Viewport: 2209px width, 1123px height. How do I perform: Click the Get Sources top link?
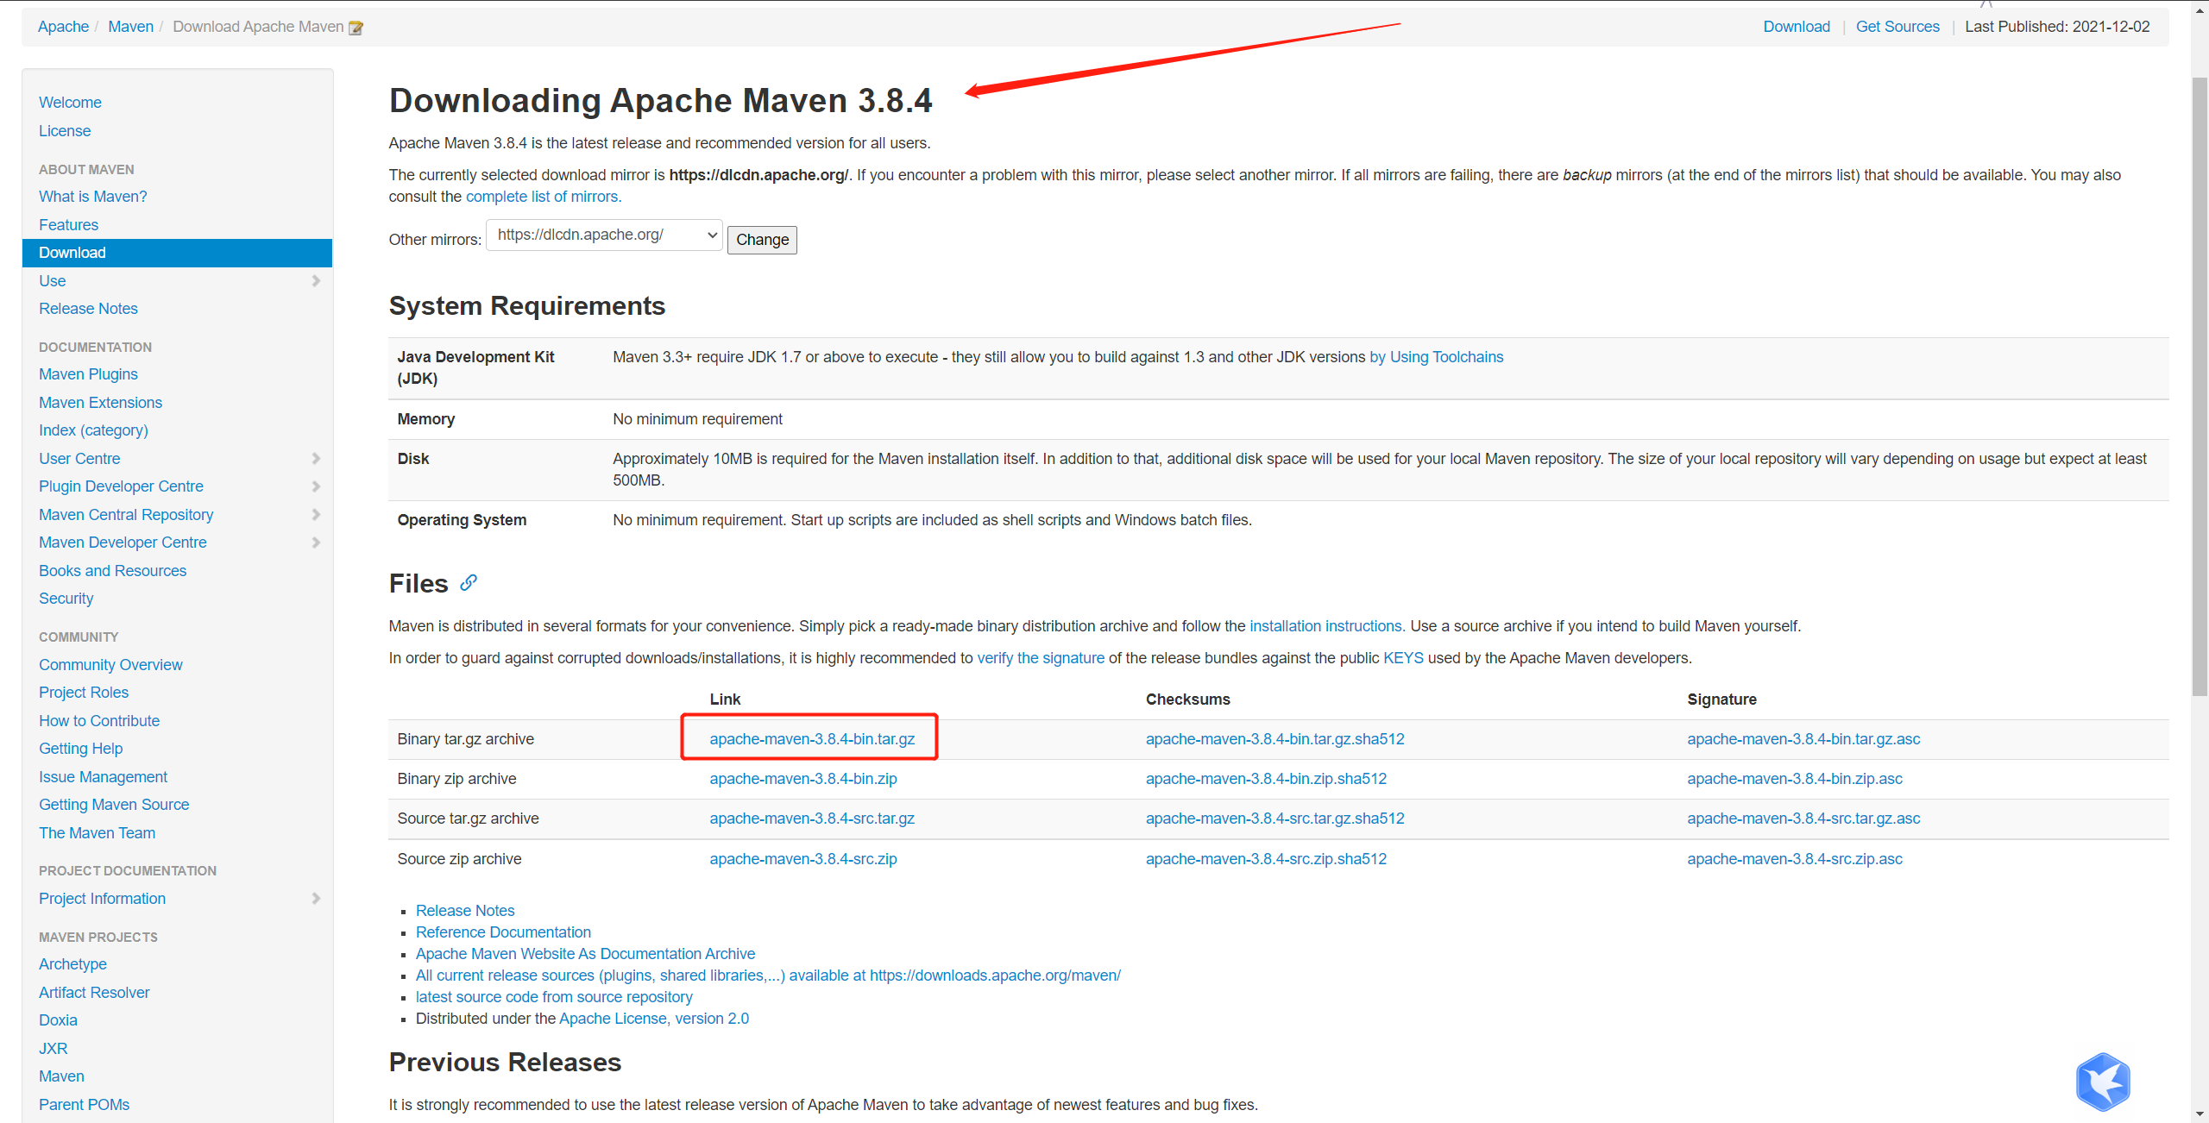[1897, 27]
